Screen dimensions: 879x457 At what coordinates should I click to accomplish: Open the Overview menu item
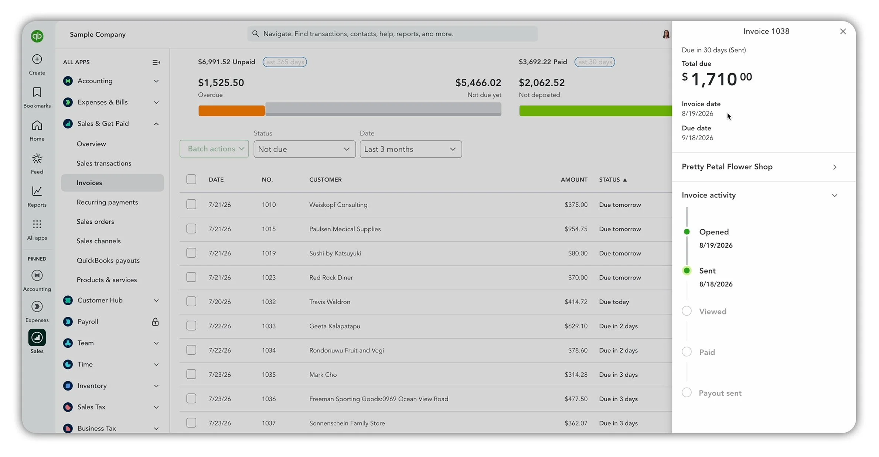tap(91, 144)
